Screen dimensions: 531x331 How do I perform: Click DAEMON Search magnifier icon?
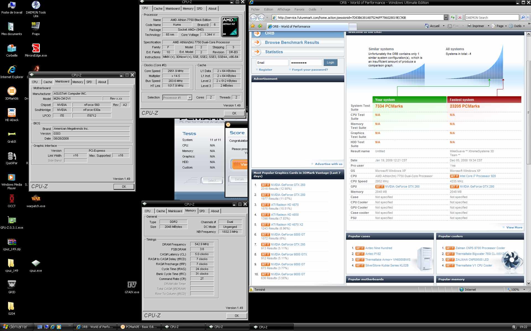point(523,17)
